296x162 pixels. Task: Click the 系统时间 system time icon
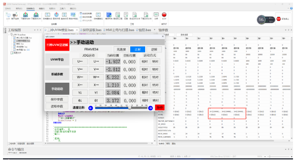64,15
